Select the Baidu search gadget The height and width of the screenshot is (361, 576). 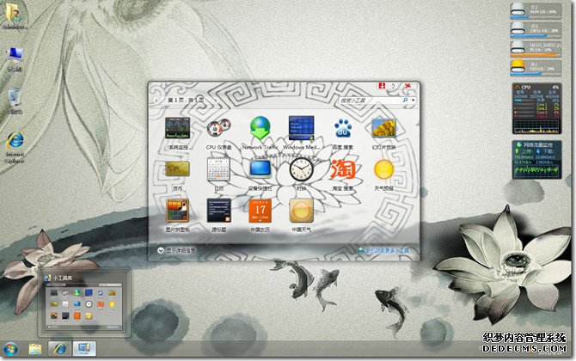coord(343,128)
